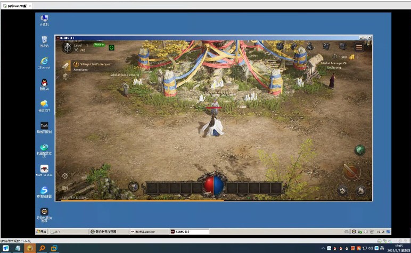This screenshot has width=411, height=253.
Task: Select the MIR4G (1) taskbar item
Action: point(189,232)
